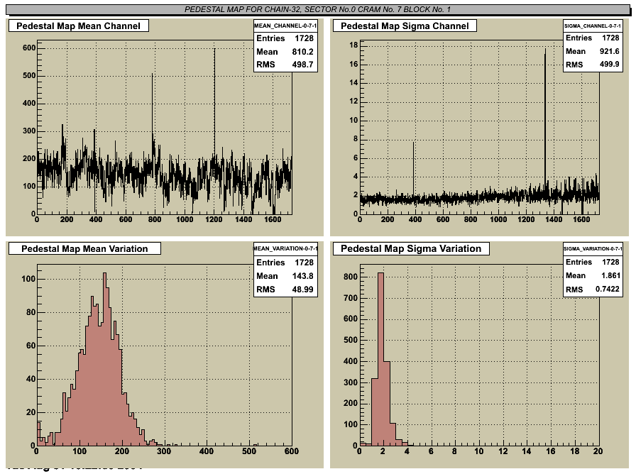The width and height of the screenshot is (636, 474).
Task: Click Mean value 921.6 in Sigma Channel stats
Action: (609, 51)
